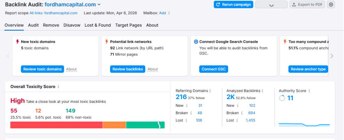
Task: Expand fordhamcapital.com domain dropdown
Action: coord(99,5)
